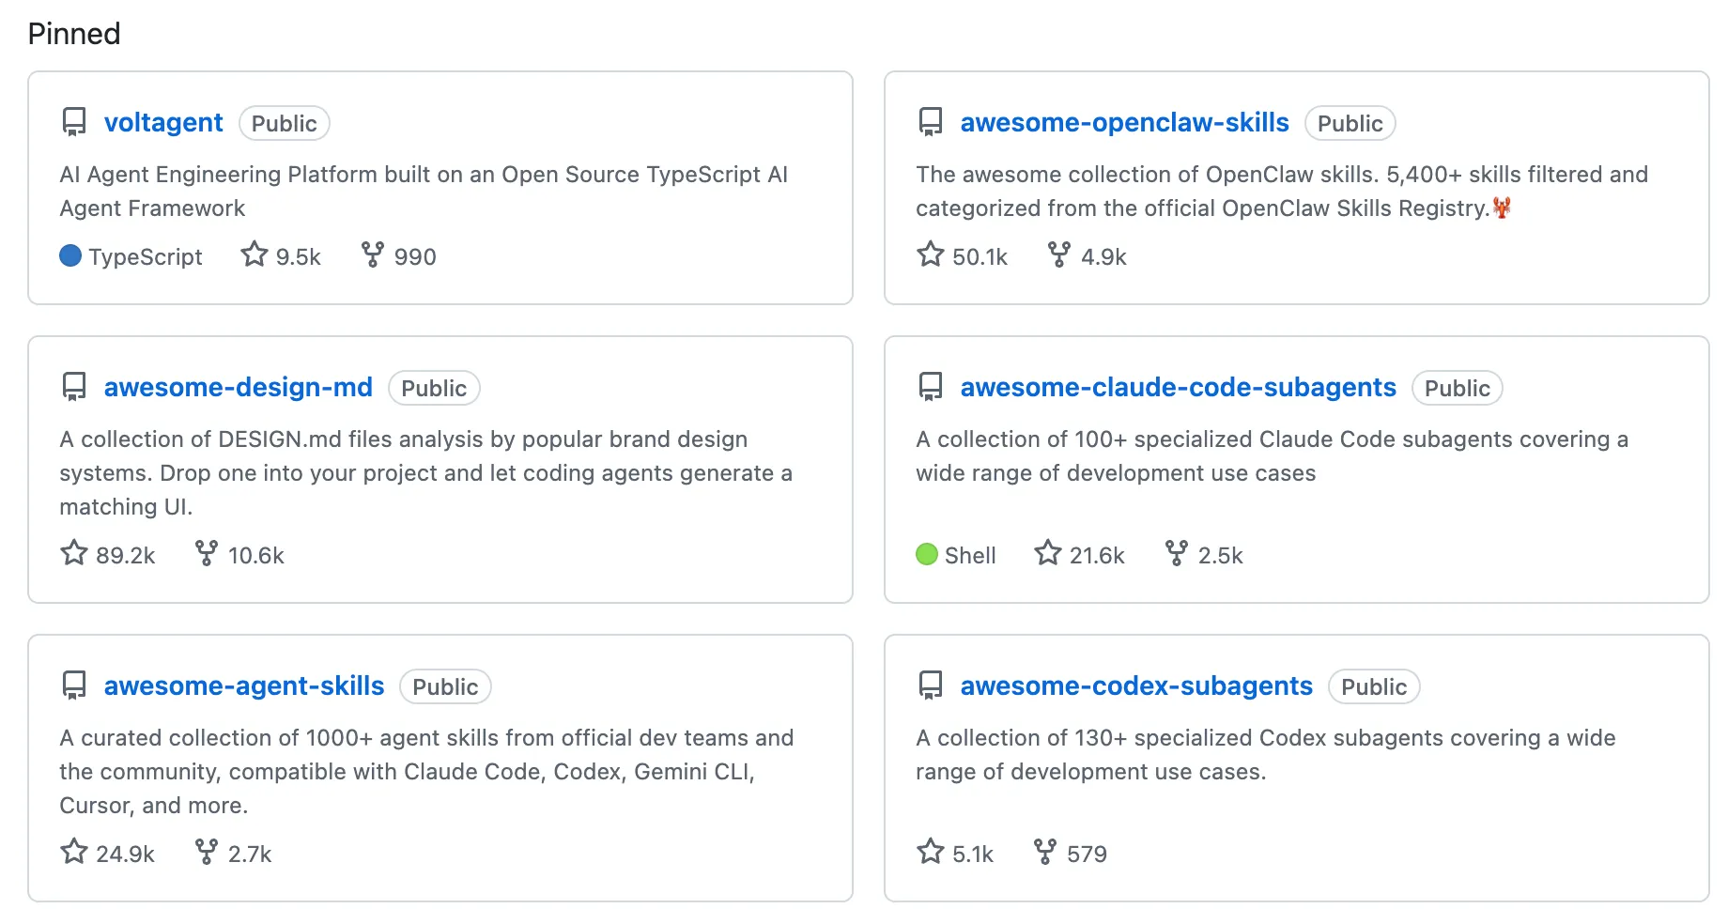Open awesome-agent-skills forks via 2.7k fork icon
1728x924 pixels.
[207, 852]
